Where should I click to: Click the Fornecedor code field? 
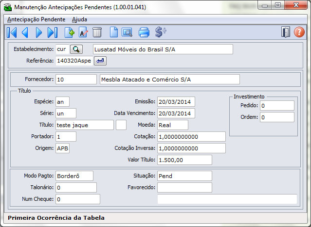point(76,80)
